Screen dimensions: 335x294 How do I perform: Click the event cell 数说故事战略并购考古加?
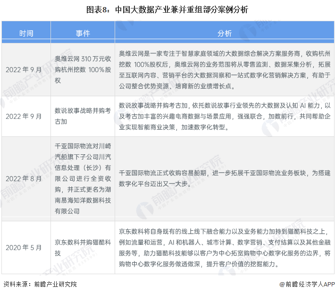click(83, 116)
